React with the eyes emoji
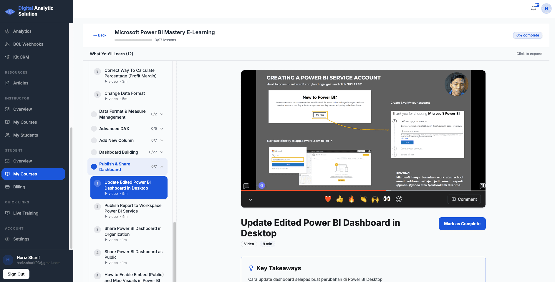The height and width of the screenshot is (282, 555). click(x=387, y=199)
